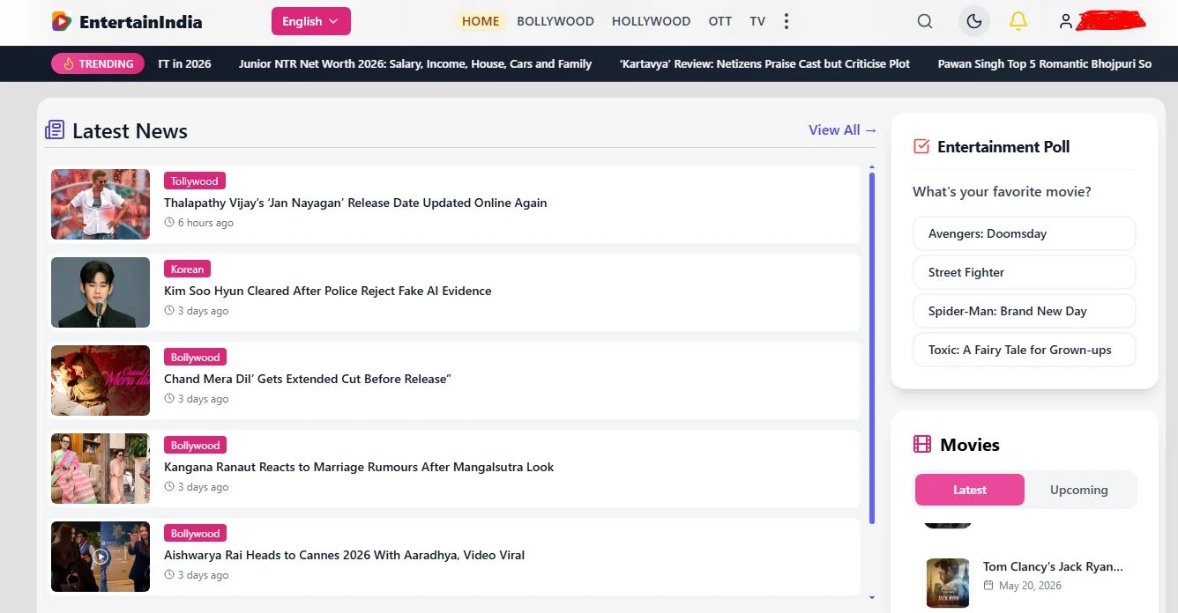Screen dimensions: 1178x613
Task: Open Tom Clancy's Jack Ryan poster thumbnail
Action: click(x=948, y=582)
